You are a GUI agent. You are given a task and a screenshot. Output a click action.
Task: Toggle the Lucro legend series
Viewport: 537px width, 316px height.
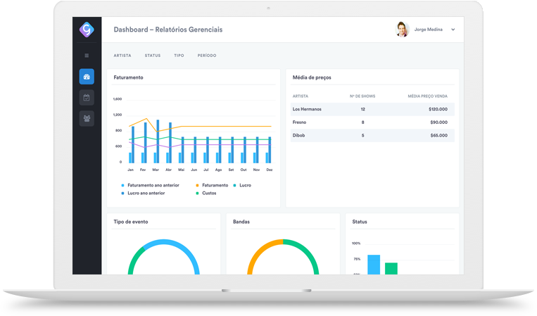[245, 185]
